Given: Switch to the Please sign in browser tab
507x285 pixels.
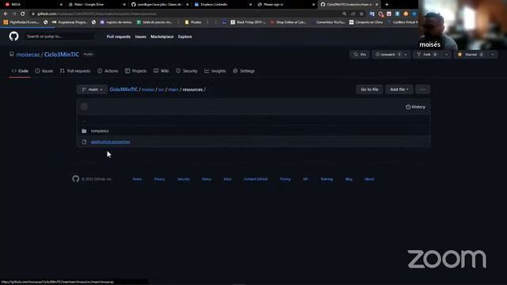Looking at the screenshot, I should [x=286, y=5].
